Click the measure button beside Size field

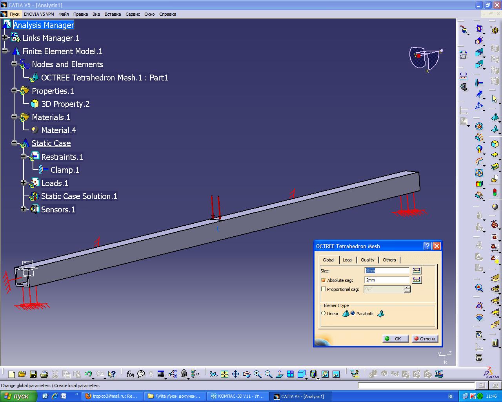point(417,270)
